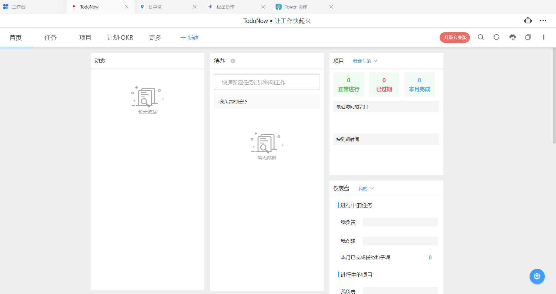Open the vertical three-dot more menu

(544, 37)
